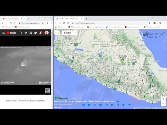167x125 pixels.
Task: Reload the YouTube page
Action: click(x=10, y=23)
